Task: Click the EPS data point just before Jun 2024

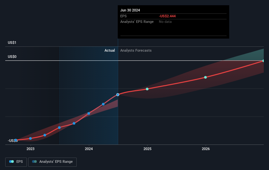Action: point(103,104)
